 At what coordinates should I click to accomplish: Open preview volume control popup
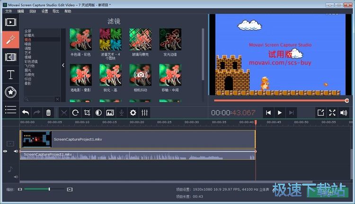[x=344, y=113]
